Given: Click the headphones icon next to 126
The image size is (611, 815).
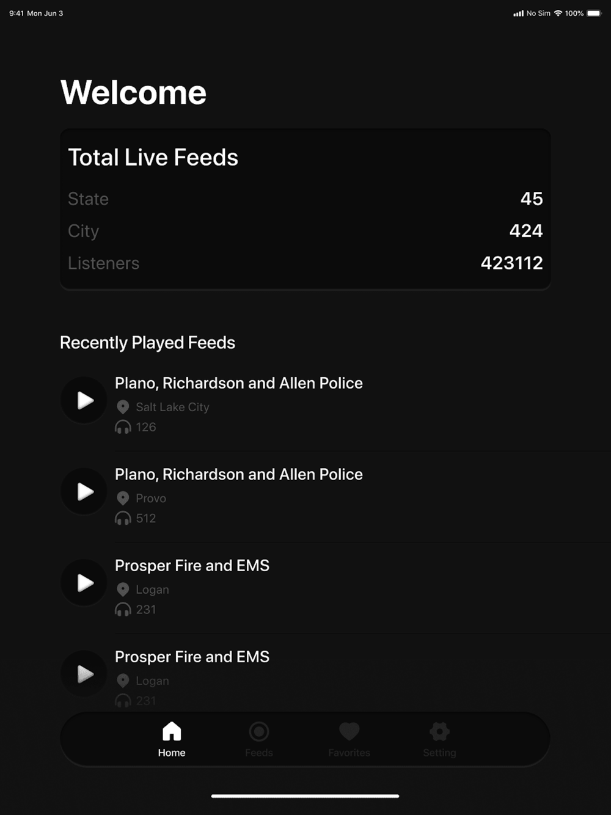Looking at the screenshot, I should pyautogui.click(x=123, y=427).
